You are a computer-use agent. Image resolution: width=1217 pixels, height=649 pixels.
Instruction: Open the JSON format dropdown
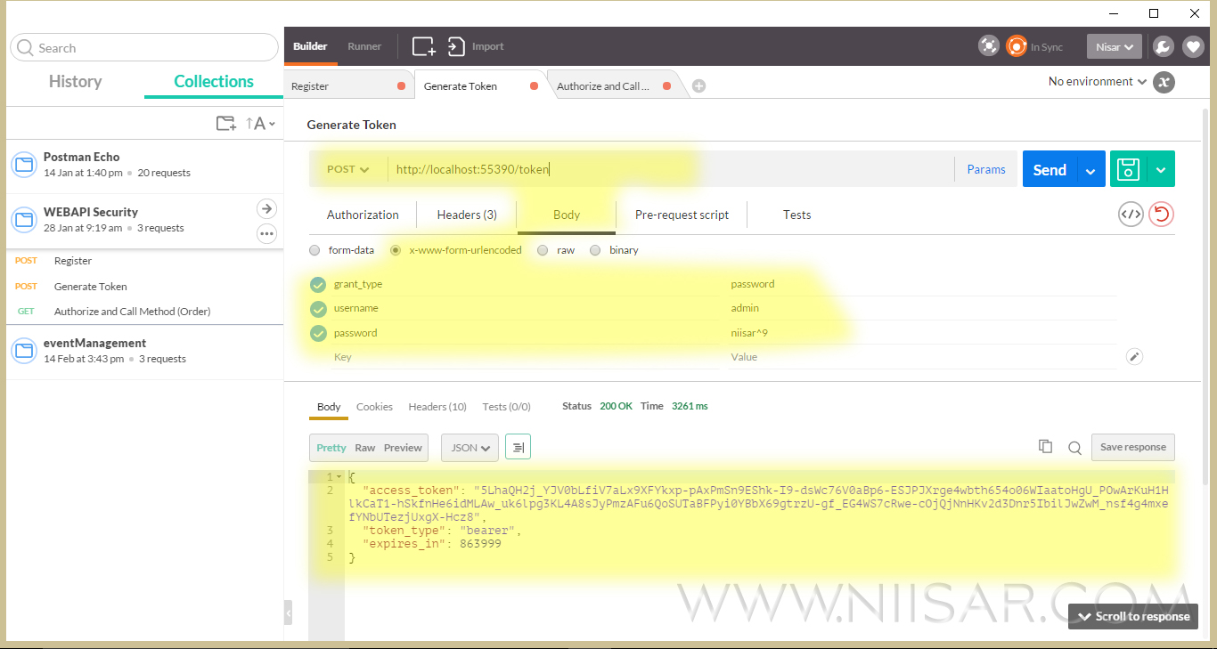470,448
